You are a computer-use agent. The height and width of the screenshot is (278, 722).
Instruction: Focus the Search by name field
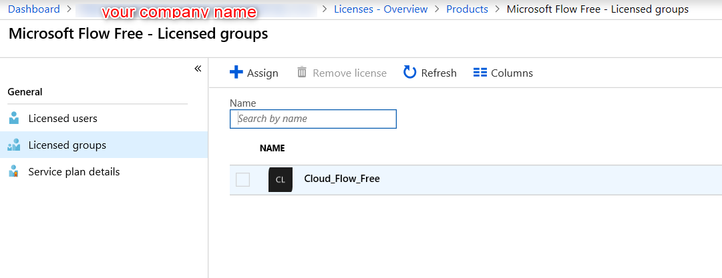[313, 119]
